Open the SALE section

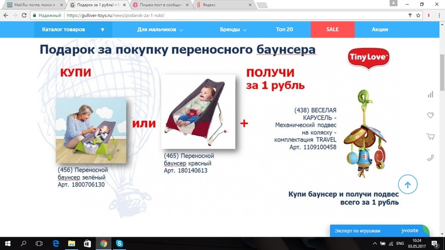pos(332,29)
